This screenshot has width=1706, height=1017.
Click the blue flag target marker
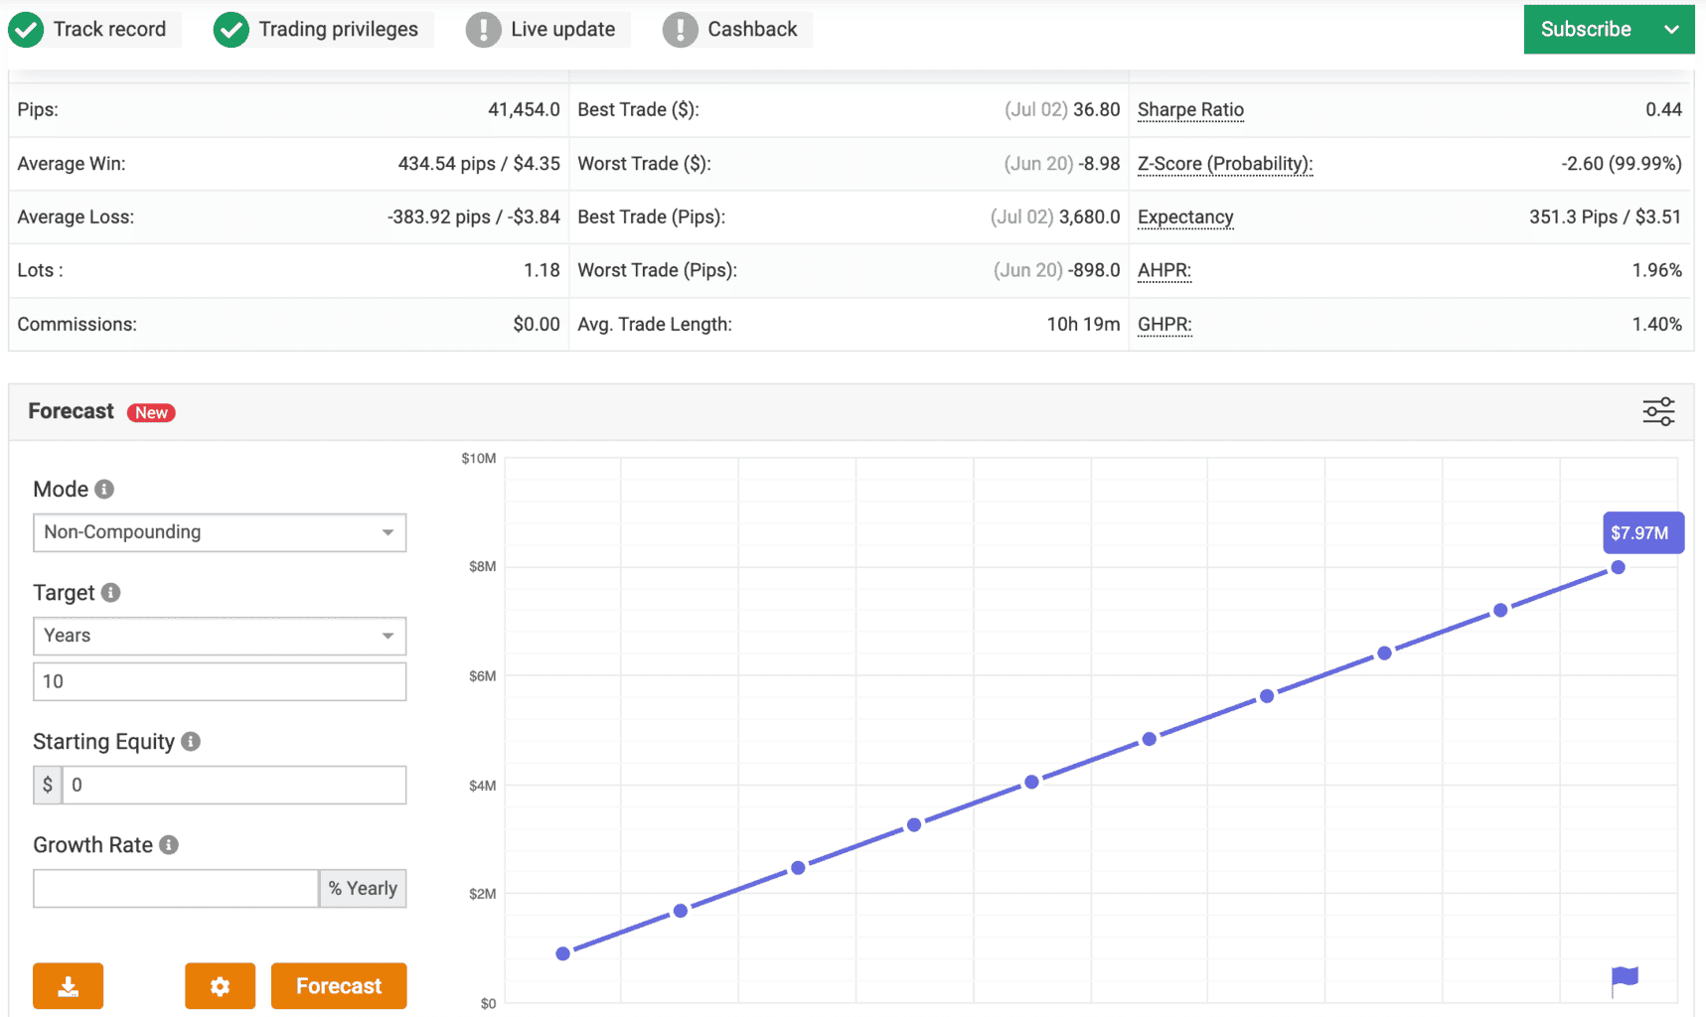pos(1625,979)
